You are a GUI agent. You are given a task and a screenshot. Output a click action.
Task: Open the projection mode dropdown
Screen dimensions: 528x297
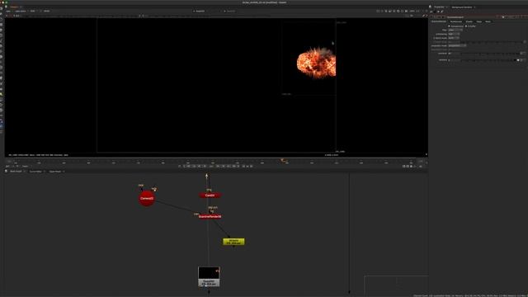(x=457, y=45)
